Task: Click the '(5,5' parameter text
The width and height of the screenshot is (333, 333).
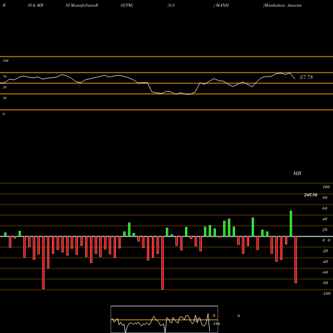Action: pyautogui.click(x=171, y=5)
